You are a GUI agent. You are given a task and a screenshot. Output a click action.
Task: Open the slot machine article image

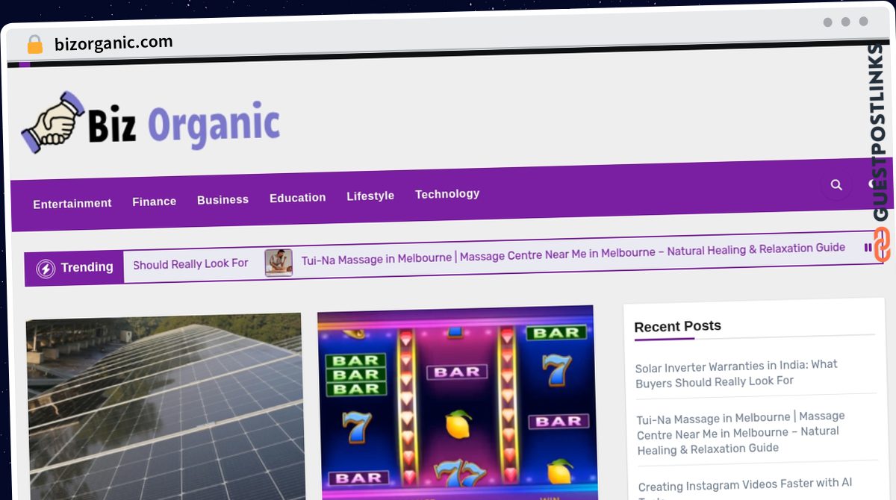[457, 403]
